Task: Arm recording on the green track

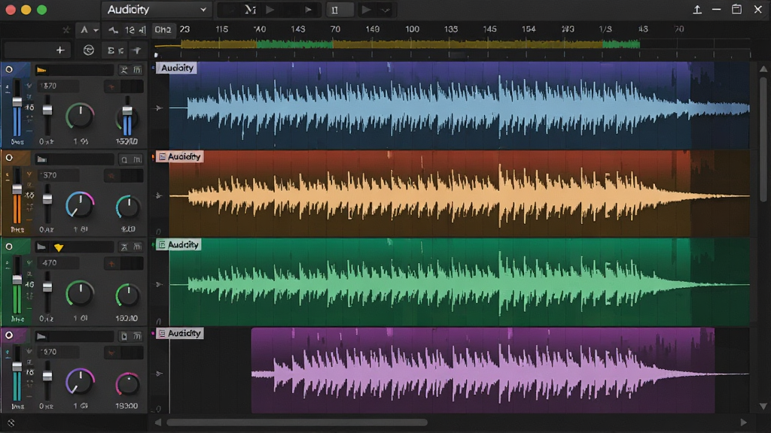Action: (9, 247)
